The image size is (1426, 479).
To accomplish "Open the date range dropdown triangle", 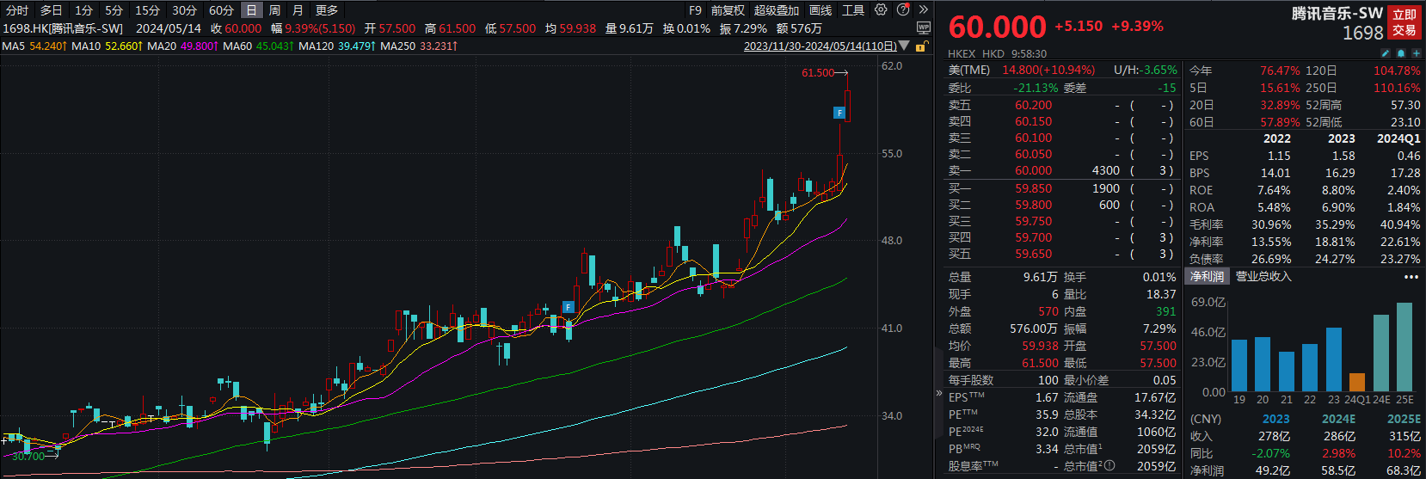I will click(904, 46).
